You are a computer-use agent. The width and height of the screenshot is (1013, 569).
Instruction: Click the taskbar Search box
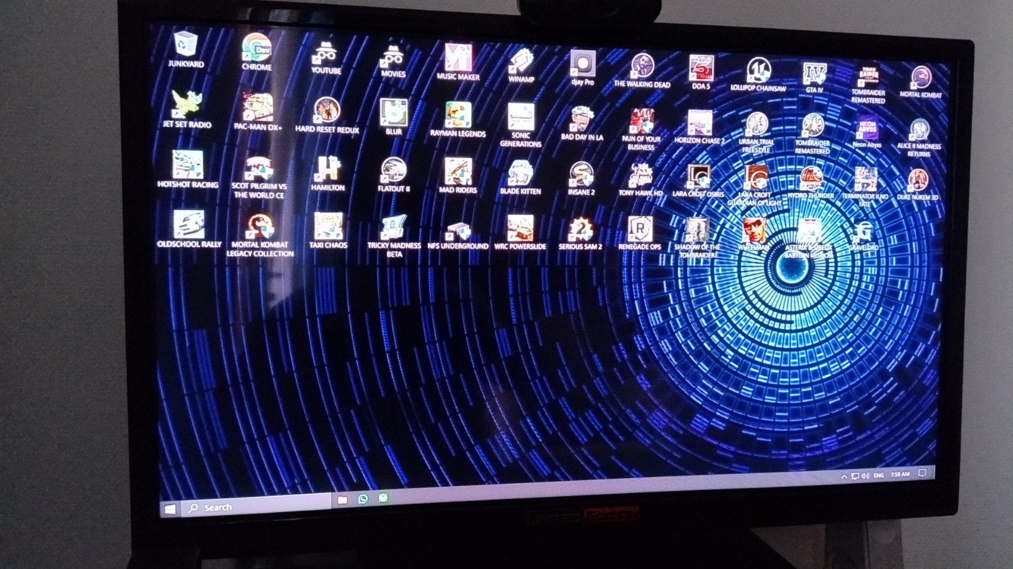256,506
